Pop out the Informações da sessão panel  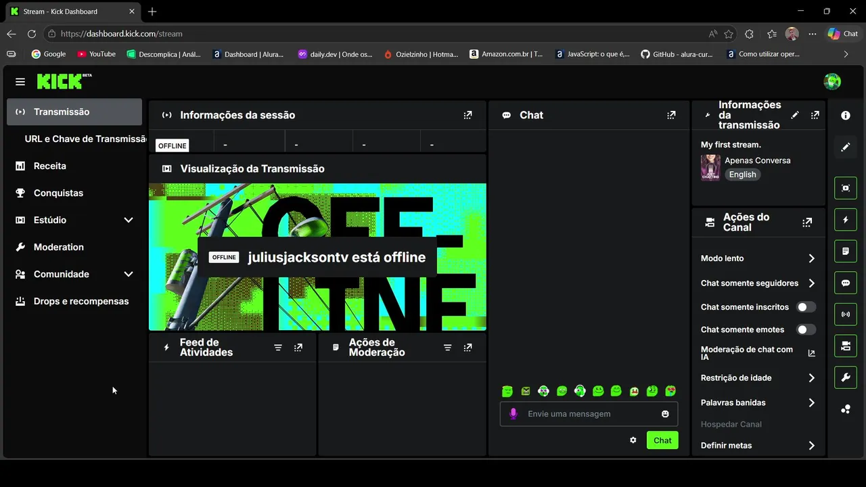point(468,115)
